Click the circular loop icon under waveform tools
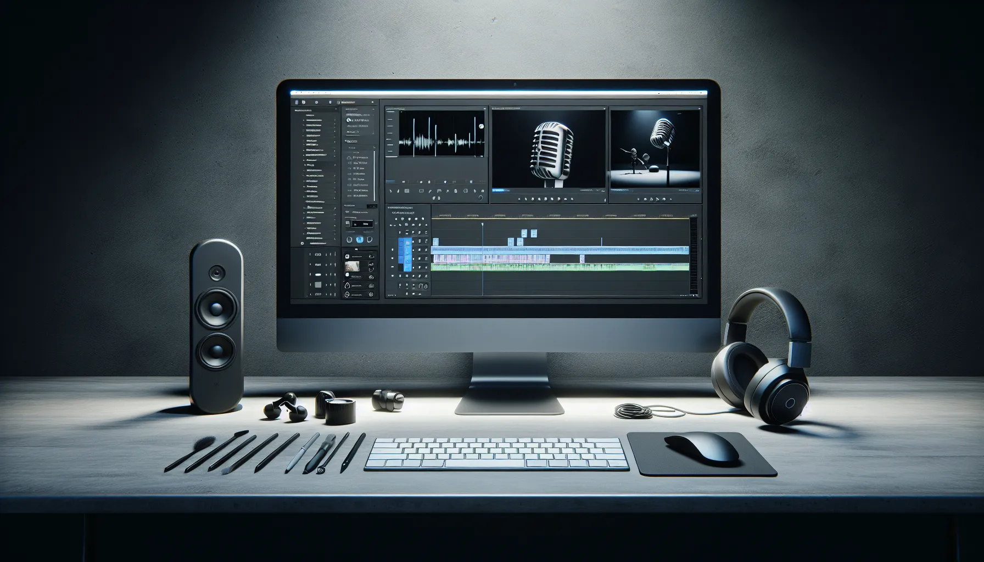The height and width of the screenshot is (562, 984). click(481, 198)
